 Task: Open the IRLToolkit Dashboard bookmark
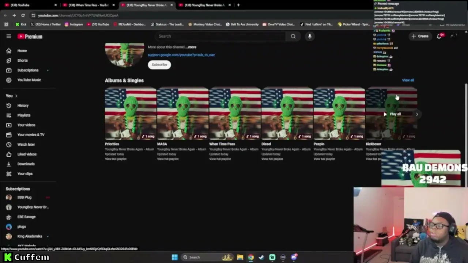click(129, 24)
